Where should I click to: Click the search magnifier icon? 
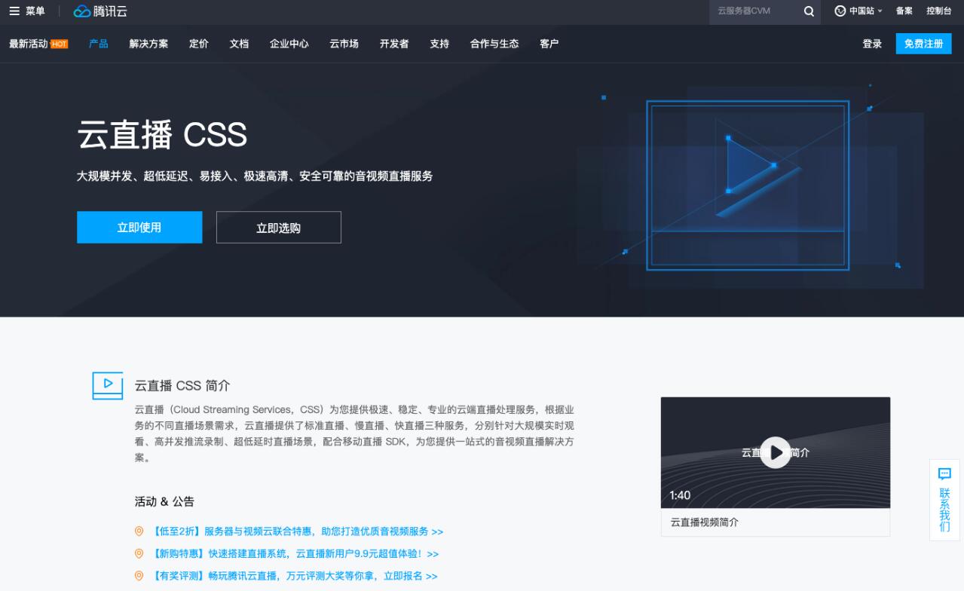pos(809,11)
